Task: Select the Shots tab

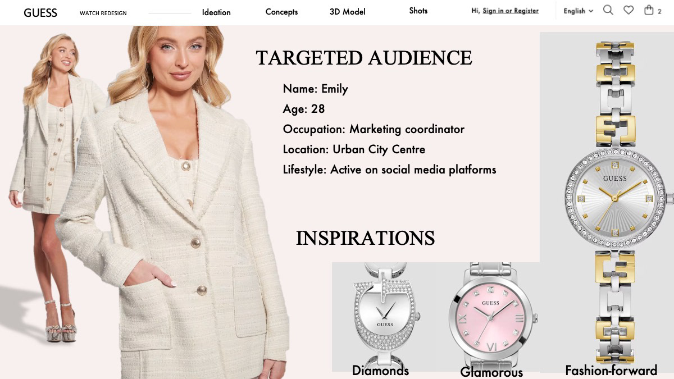Action: click(x=418, y=11)
